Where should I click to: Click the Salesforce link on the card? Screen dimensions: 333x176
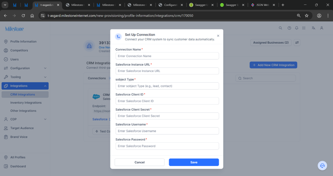[100, 119]
